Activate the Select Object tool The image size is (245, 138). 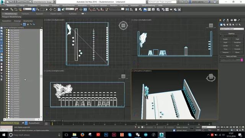(34, 10)
